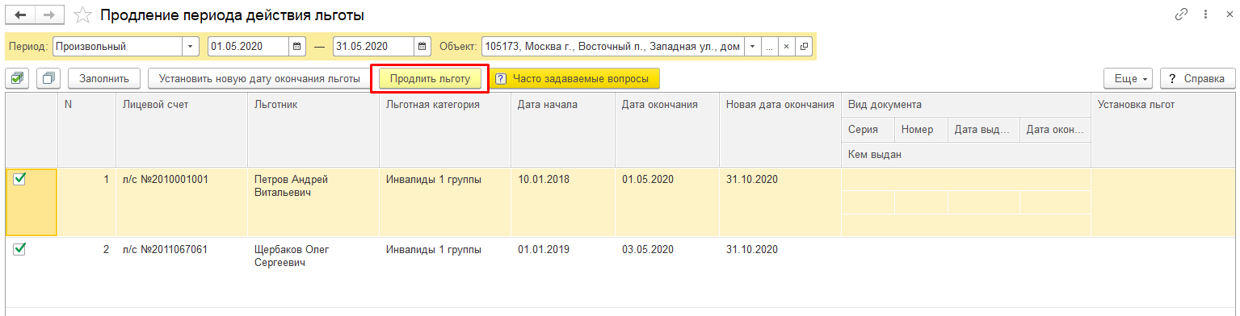Click Установить новую дату окончания льготы
The height and width of the screenshot is (316, 1240).
(259, 78)
